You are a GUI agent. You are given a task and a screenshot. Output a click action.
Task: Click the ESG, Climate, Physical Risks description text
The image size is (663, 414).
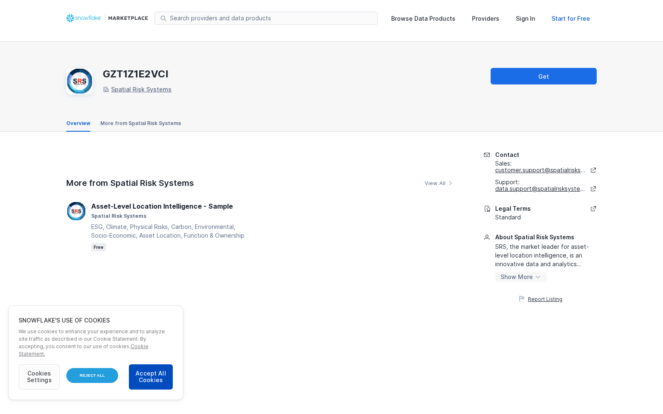click(168, 231)
